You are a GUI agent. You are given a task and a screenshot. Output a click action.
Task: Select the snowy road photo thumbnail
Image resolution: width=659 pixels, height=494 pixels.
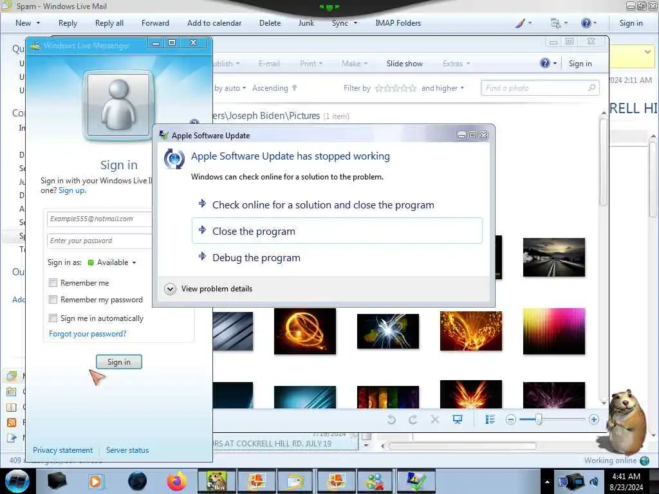[554, 257]
